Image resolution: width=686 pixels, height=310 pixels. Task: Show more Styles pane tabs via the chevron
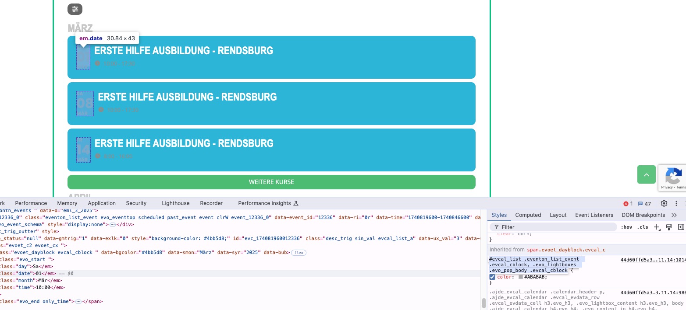[674, 215]
